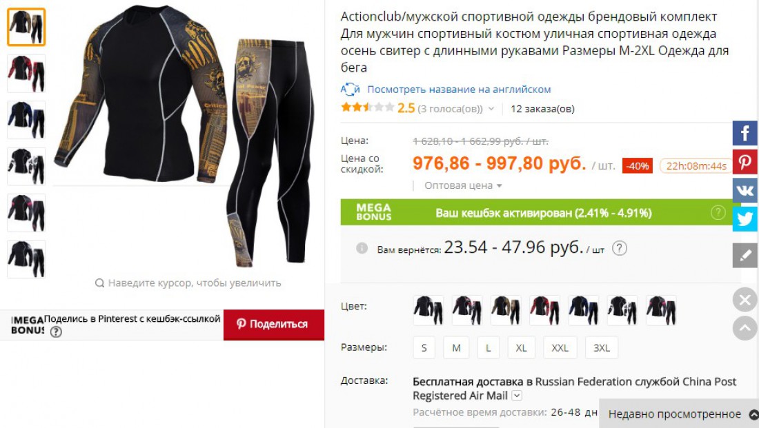Close the sidebar with the X circle

point(745,300)
